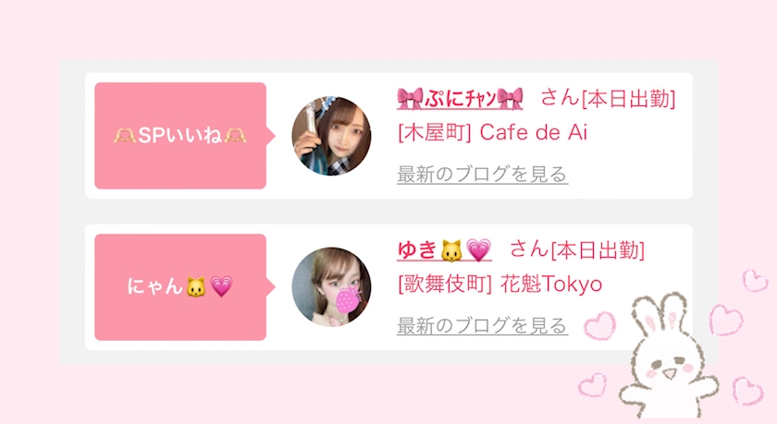
Task: Click the white rabbit illustration
Action: pos(669,356)
